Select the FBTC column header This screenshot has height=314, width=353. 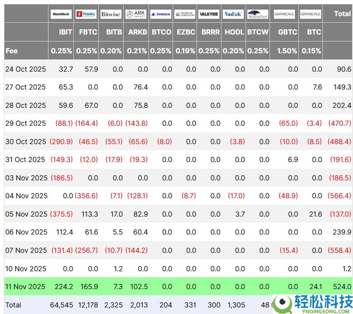(88, 32)
